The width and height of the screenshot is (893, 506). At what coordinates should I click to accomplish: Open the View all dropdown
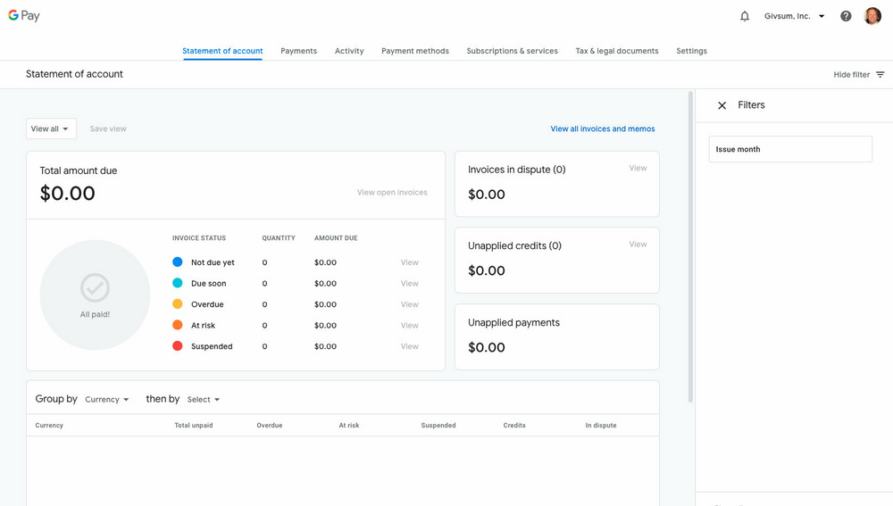tap(51, 129)
